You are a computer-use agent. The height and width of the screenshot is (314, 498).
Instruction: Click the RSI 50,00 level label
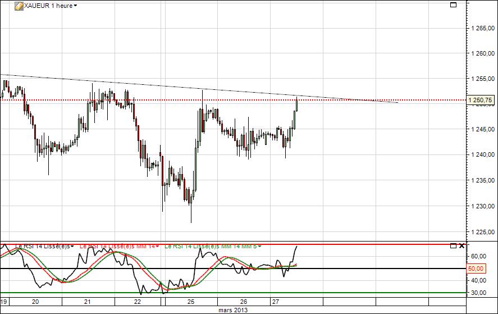(x=476, y=269)
